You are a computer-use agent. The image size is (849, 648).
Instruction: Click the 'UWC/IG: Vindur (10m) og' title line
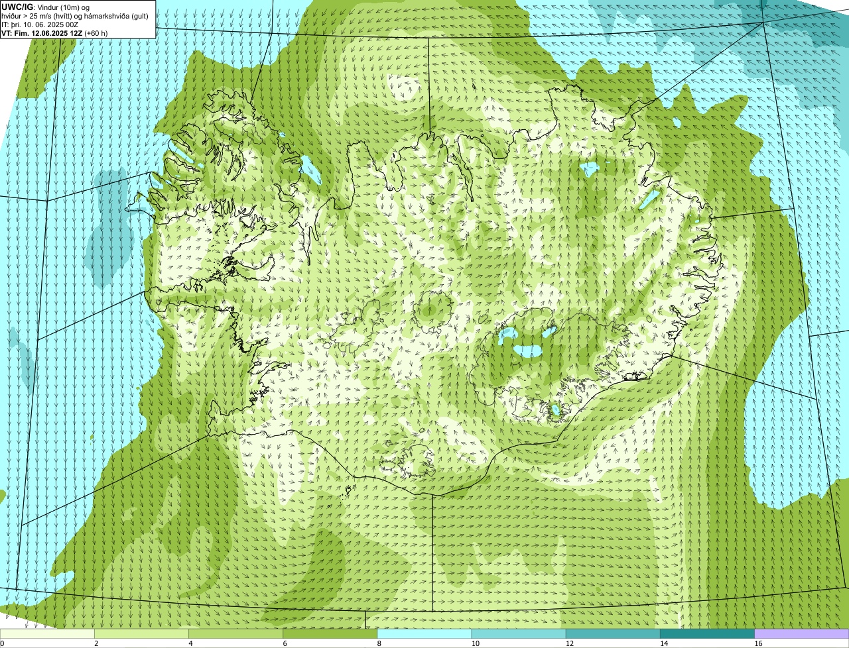point(46,7)
